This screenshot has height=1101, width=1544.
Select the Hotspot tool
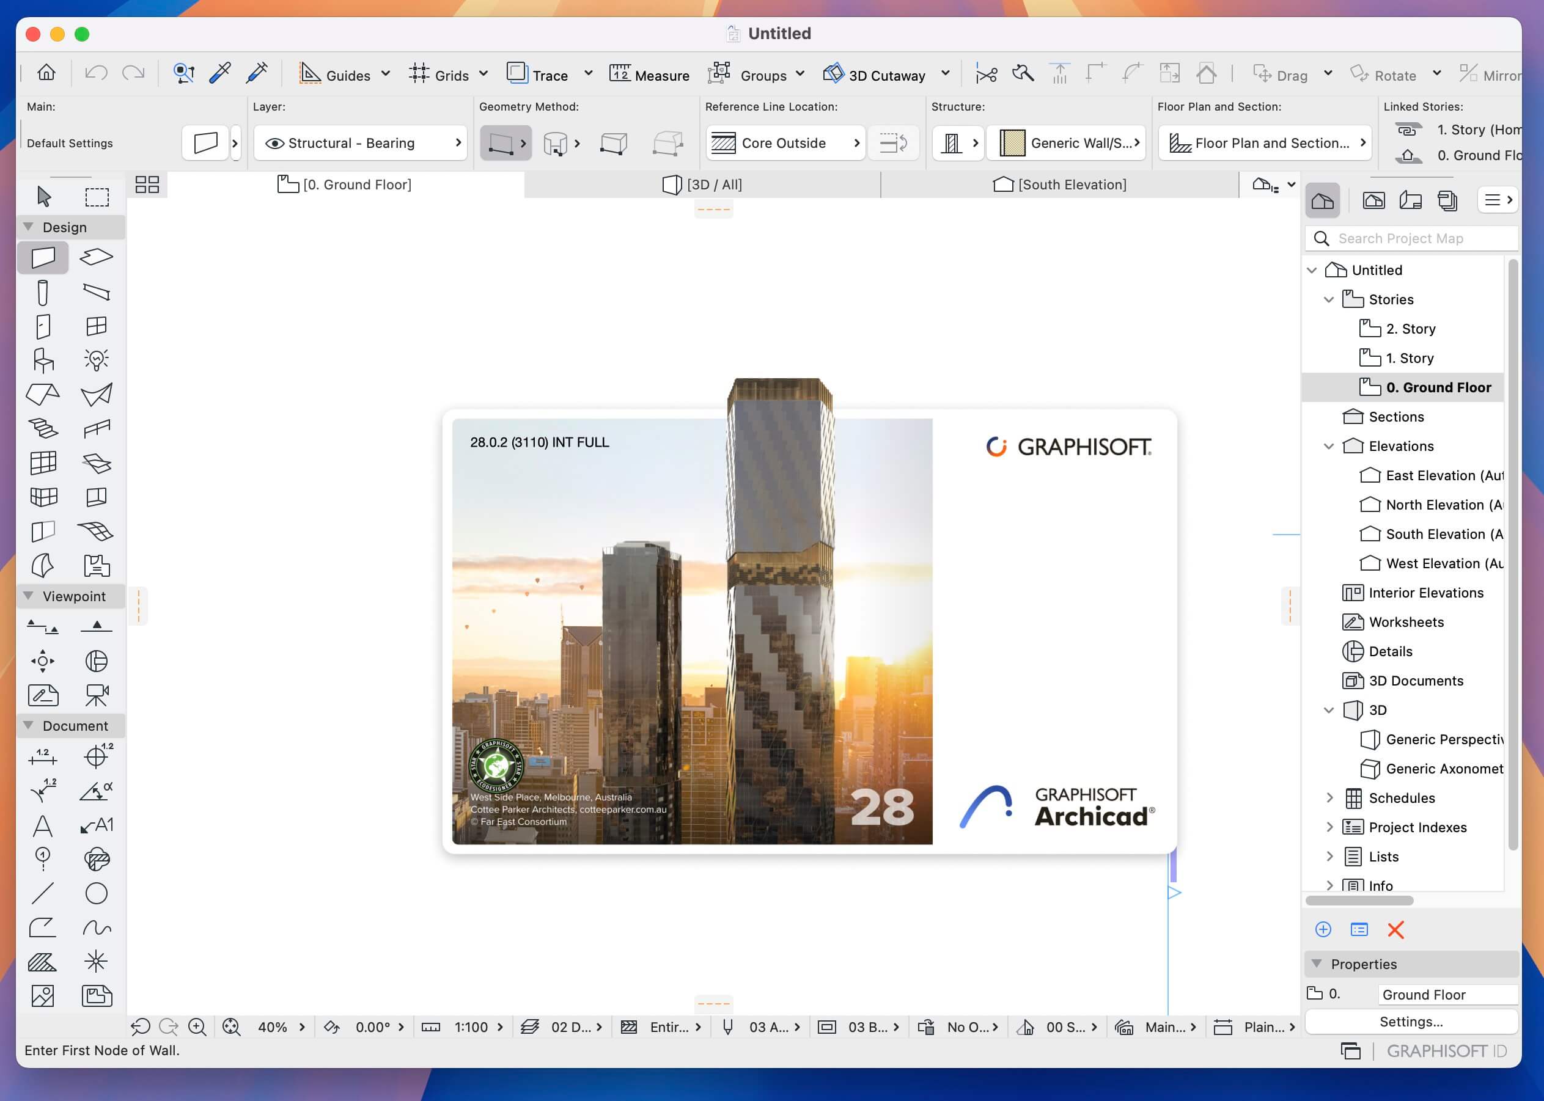pos(97,962)
